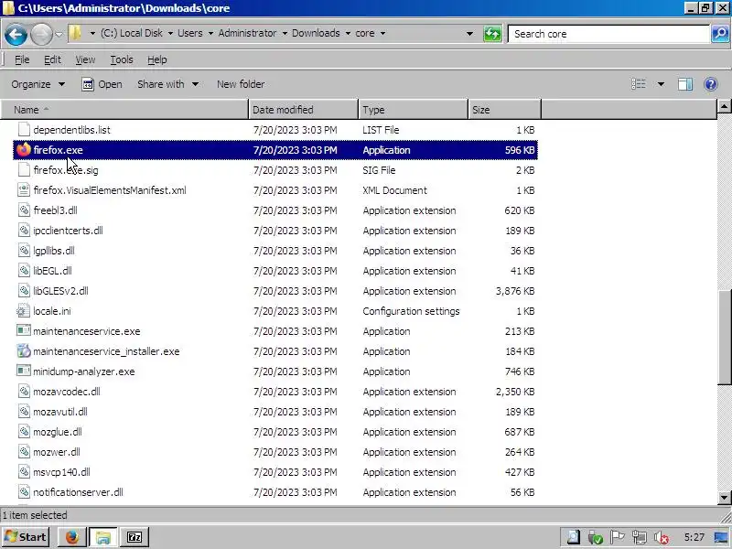Toggle the preview pane icon
The width and height of the screenshot is (732, 549).
click(x=684, y=84)
